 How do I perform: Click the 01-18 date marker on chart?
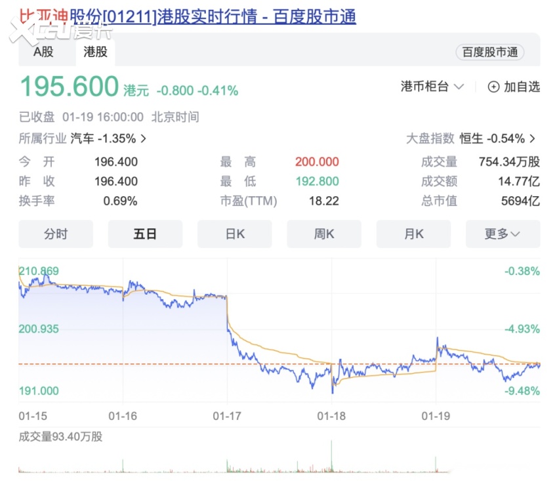331,415
